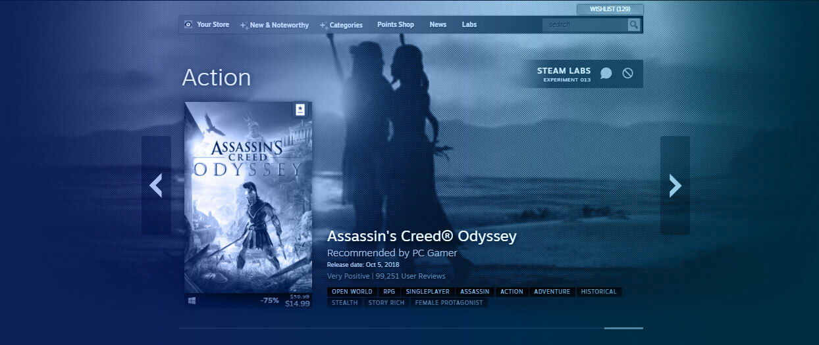Image resolution: width=819 pixels, height=345 pixels.
Task: Disable the Steam Labs experiment icon
Action: 627,74
